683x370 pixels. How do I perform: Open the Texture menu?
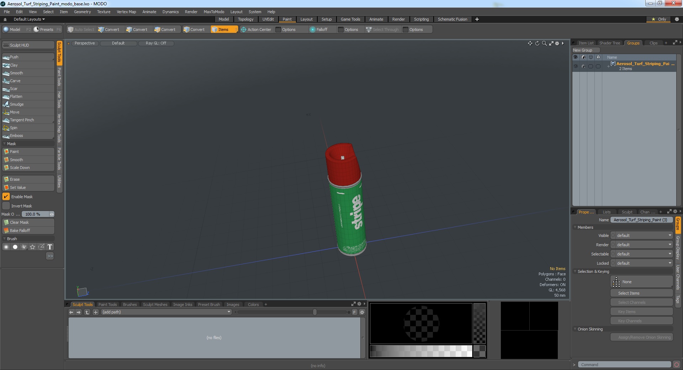coord(104,12)
